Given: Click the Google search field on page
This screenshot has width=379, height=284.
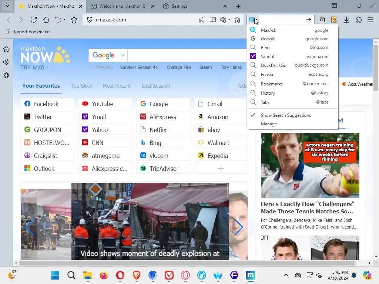Looking at the screenshot, I should tap(187, 55).
